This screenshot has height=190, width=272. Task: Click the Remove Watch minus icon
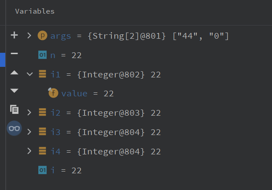click(x=14, y=54)
